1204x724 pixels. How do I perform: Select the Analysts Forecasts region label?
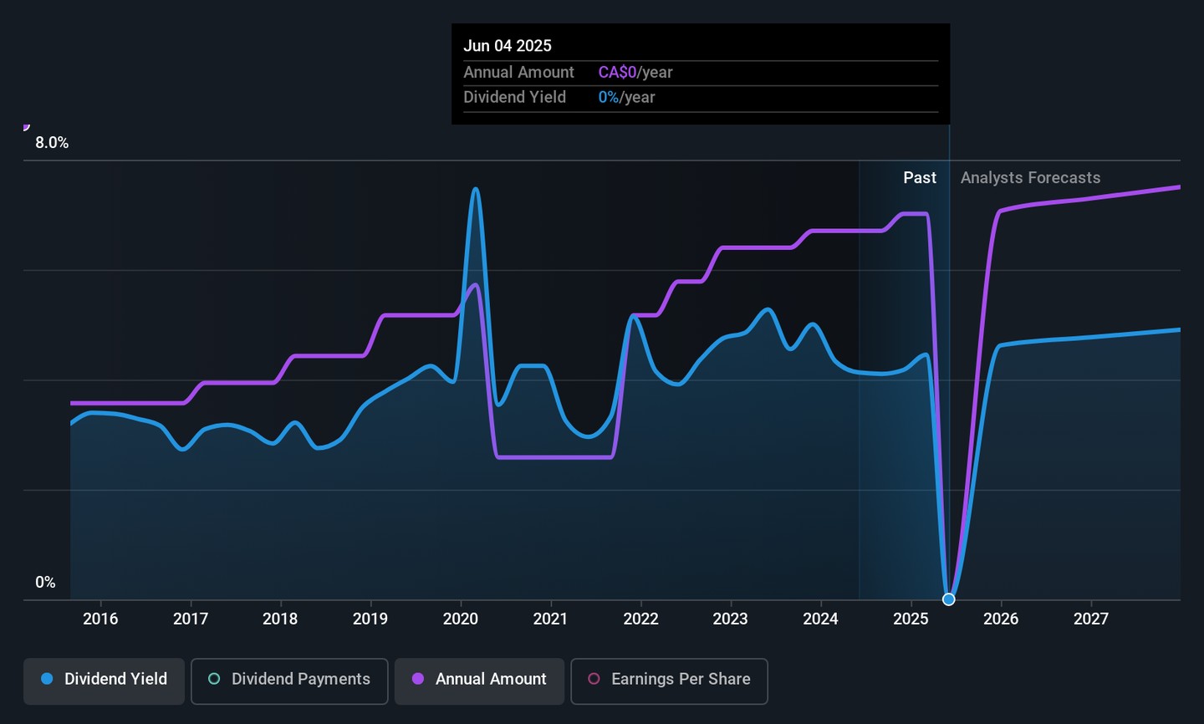point(1030,178)
